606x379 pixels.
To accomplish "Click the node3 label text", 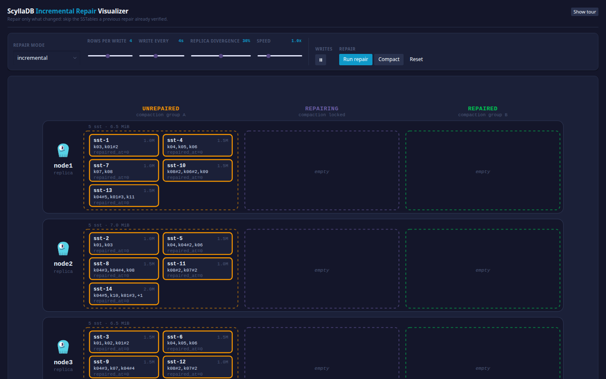I will click(63, 362).
